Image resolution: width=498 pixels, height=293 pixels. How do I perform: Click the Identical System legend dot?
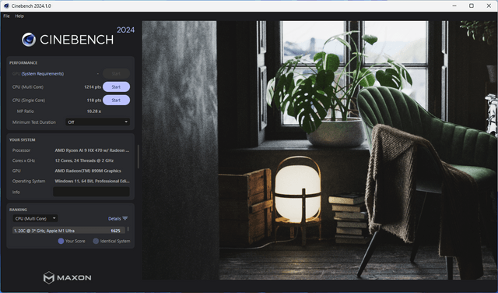96,241
